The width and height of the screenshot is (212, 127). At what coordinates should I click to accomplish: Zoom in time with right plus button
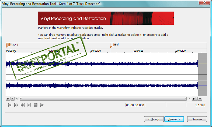coord(194,99)
